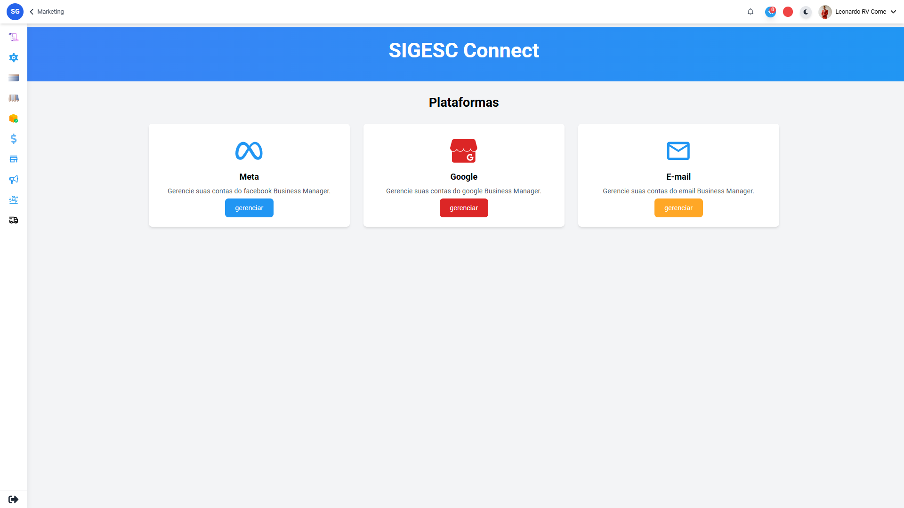Toggle dark mode with moon icon
The width and height of the screenshot is (904, 508).
click(806, 12)
